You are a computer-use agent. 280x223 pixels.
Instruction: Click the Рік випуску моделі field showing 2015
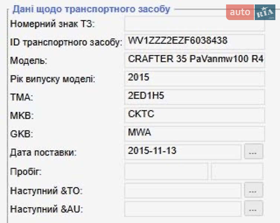pyautogui.click(x=194, y=78)
